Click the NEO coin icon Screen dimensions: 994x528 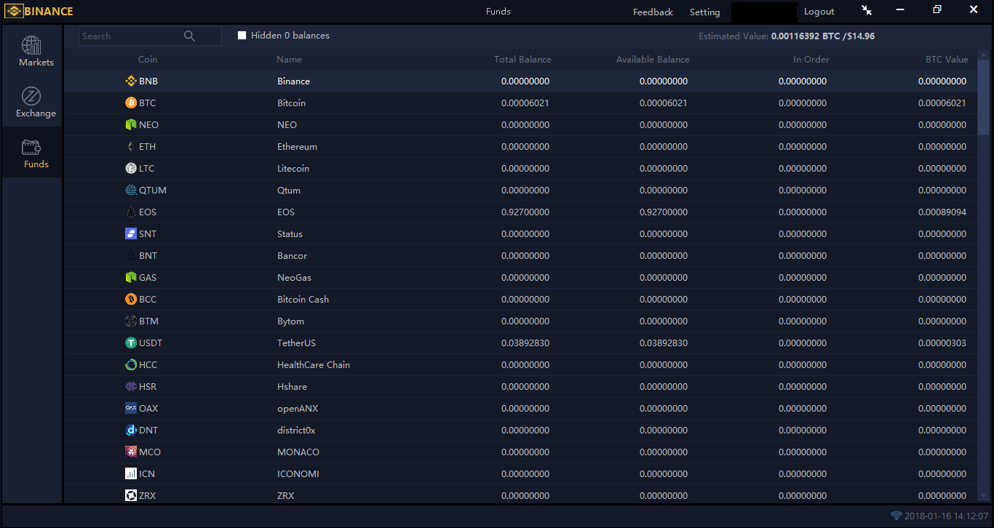131,125
